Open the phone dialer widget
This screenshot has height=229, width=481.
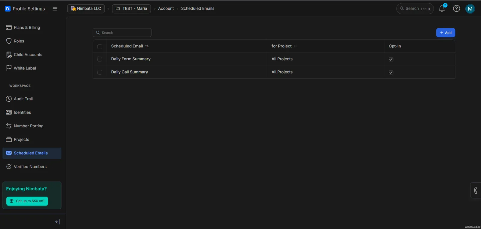(x=476, y=190)
